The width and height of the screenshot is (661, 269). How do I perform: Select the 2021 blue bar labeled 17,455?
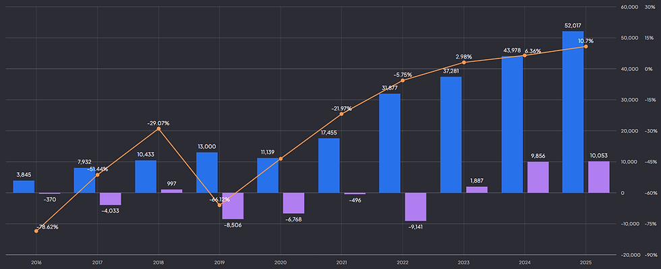click(x=329, y=165)
